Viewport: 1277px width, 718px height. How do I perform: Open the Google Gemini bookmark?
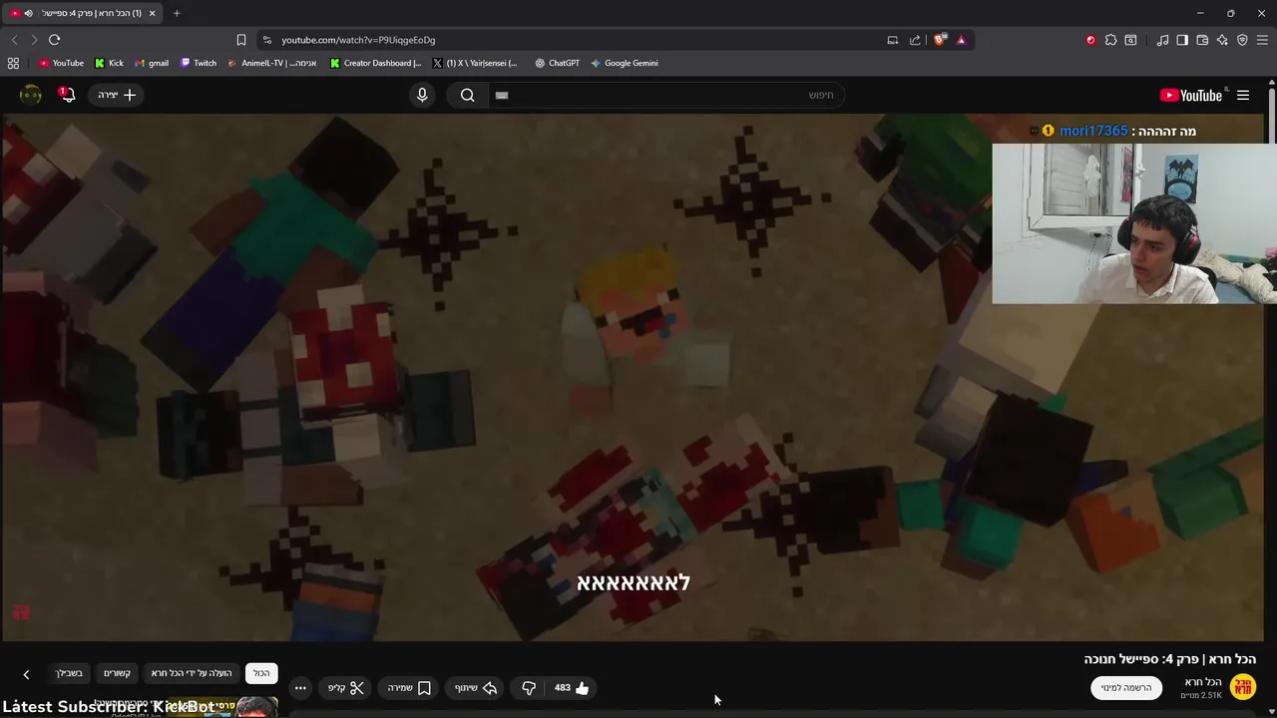coord(624,63)
